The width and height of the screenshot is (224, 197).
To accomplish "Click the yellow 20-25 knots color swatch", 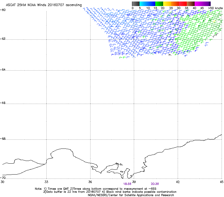I will click(167, 4).
